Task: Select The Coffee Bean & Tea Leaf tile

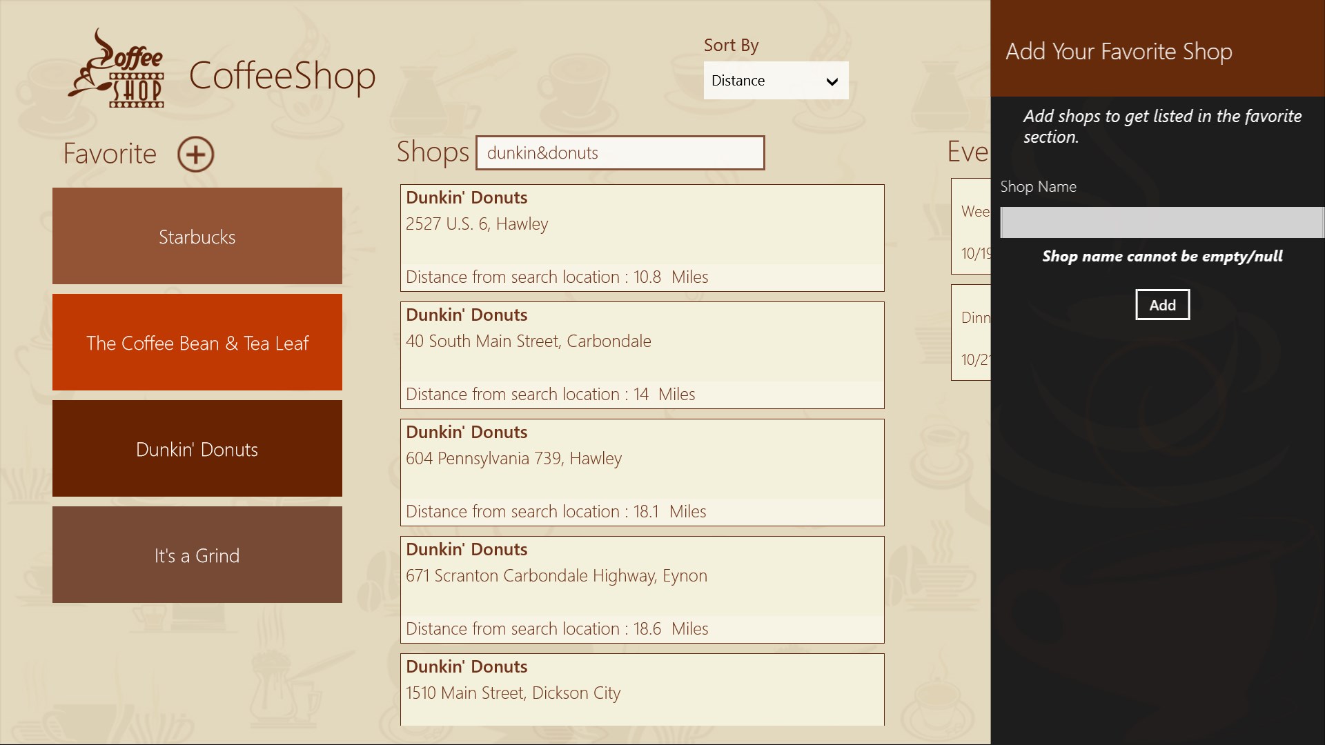Action: [197, 342]
